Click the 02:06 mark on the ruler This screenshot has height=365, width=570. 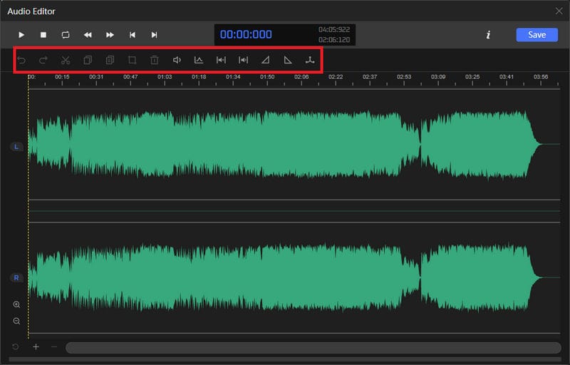(301, 77)
